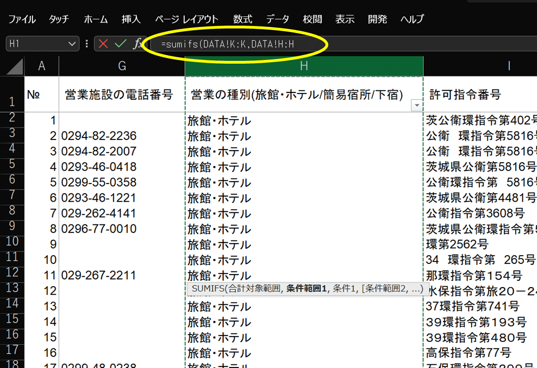Select the cell 39環指令第480号
537x368 pixels.
click(x=480, y=337)
